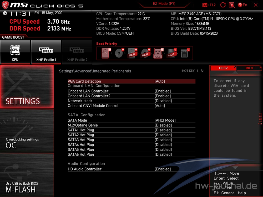Click the Onboard LAN Configuration heading
This screenshot has height=197, width=263.
94,86
